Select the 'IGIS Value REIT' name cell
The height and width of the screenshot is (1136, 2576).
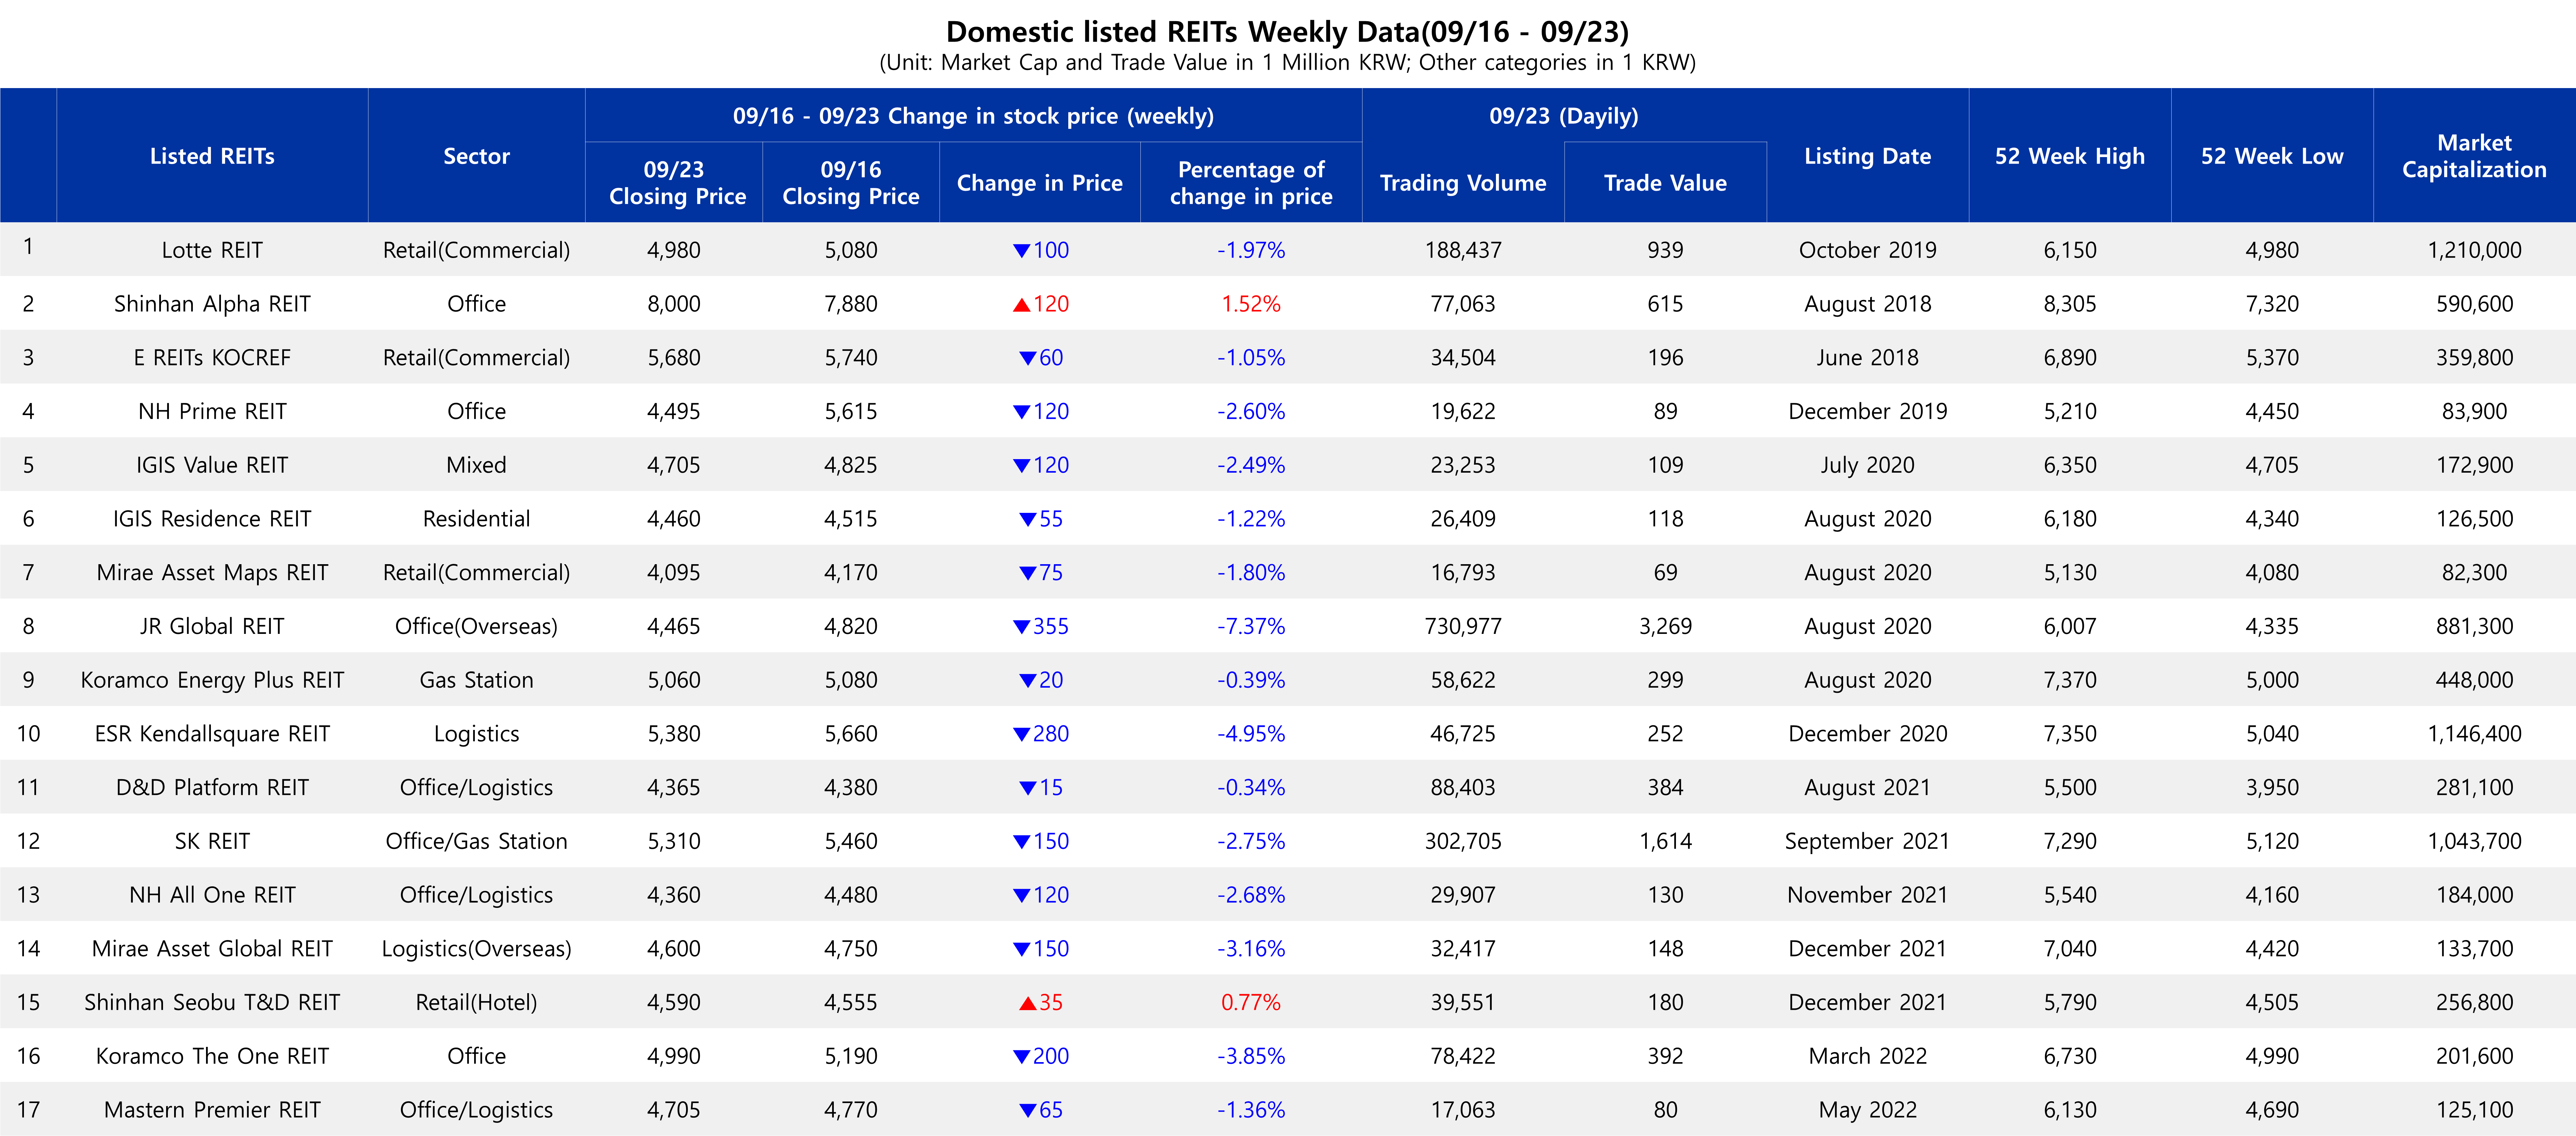[212, 465]
